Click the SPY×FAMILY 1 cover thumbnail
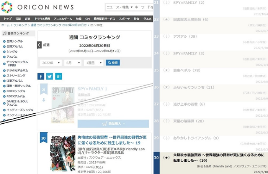Image resolution: width=268 pixels, height=174 pixels. pyautogui.click(x=63, y=105)
